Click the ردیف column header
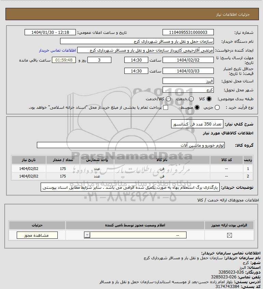This screenshot has height=289, width=263. click(248, 160)
